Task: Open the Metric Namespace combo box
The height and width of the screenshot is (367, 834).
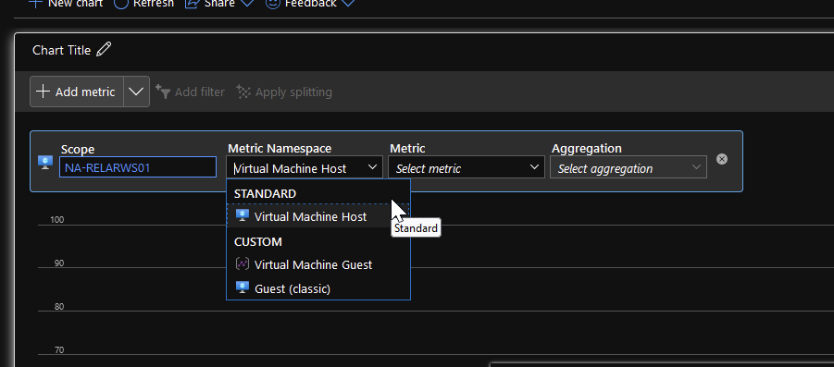Action: coord(305,168)
